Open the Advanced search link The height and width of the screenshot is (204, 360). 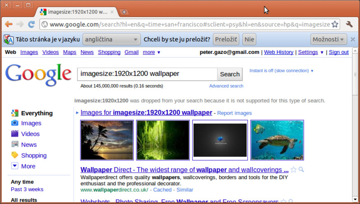pyautogui.click(x=226, y=86)
